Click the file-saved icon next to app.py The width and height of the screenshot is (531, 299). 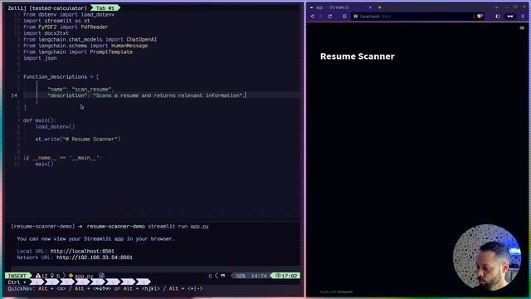[x=101, y=276]
